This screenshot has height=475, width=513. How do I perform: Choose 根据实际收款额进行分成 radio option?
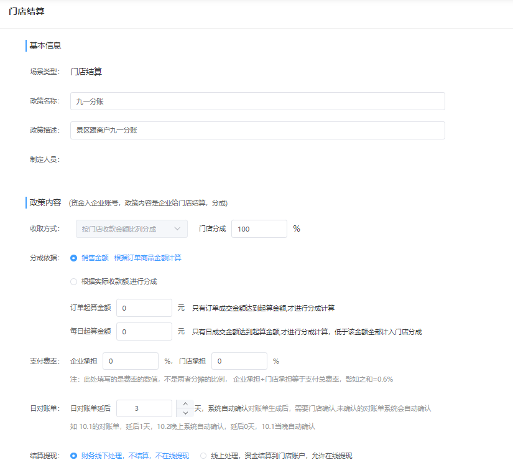[x=74, y=281]
